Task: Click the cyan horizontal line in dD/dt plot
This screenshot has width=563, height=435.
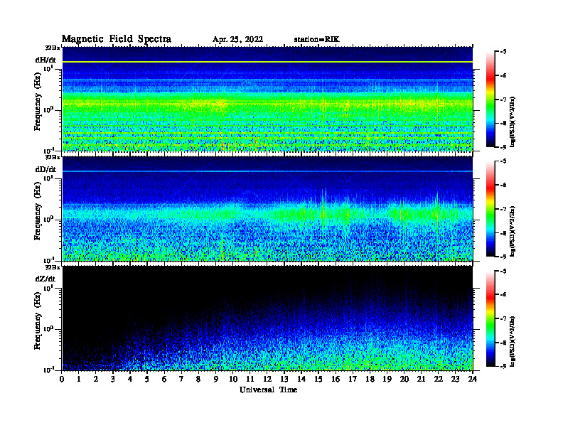Action: (267, 171)
